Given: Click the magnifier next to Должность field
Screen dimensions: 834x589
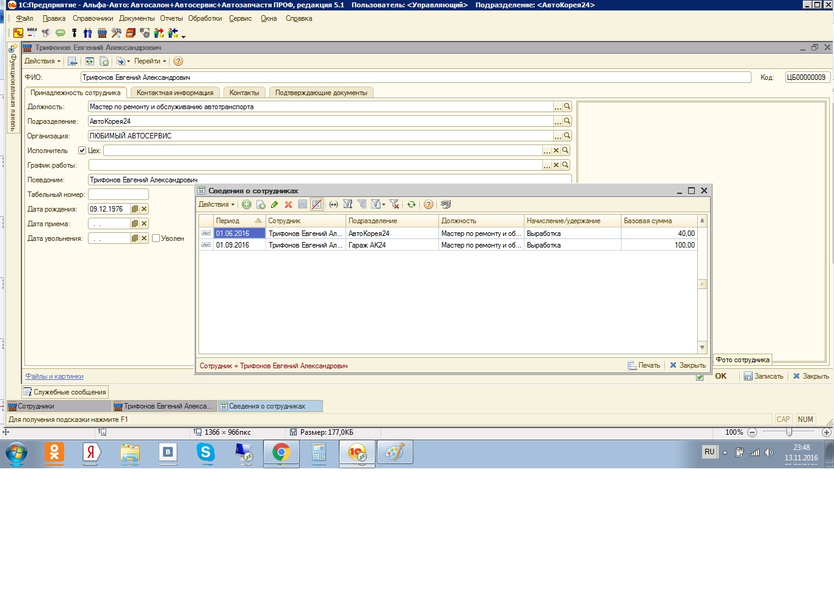Looking at the screenshot, I should click(567, 107).
